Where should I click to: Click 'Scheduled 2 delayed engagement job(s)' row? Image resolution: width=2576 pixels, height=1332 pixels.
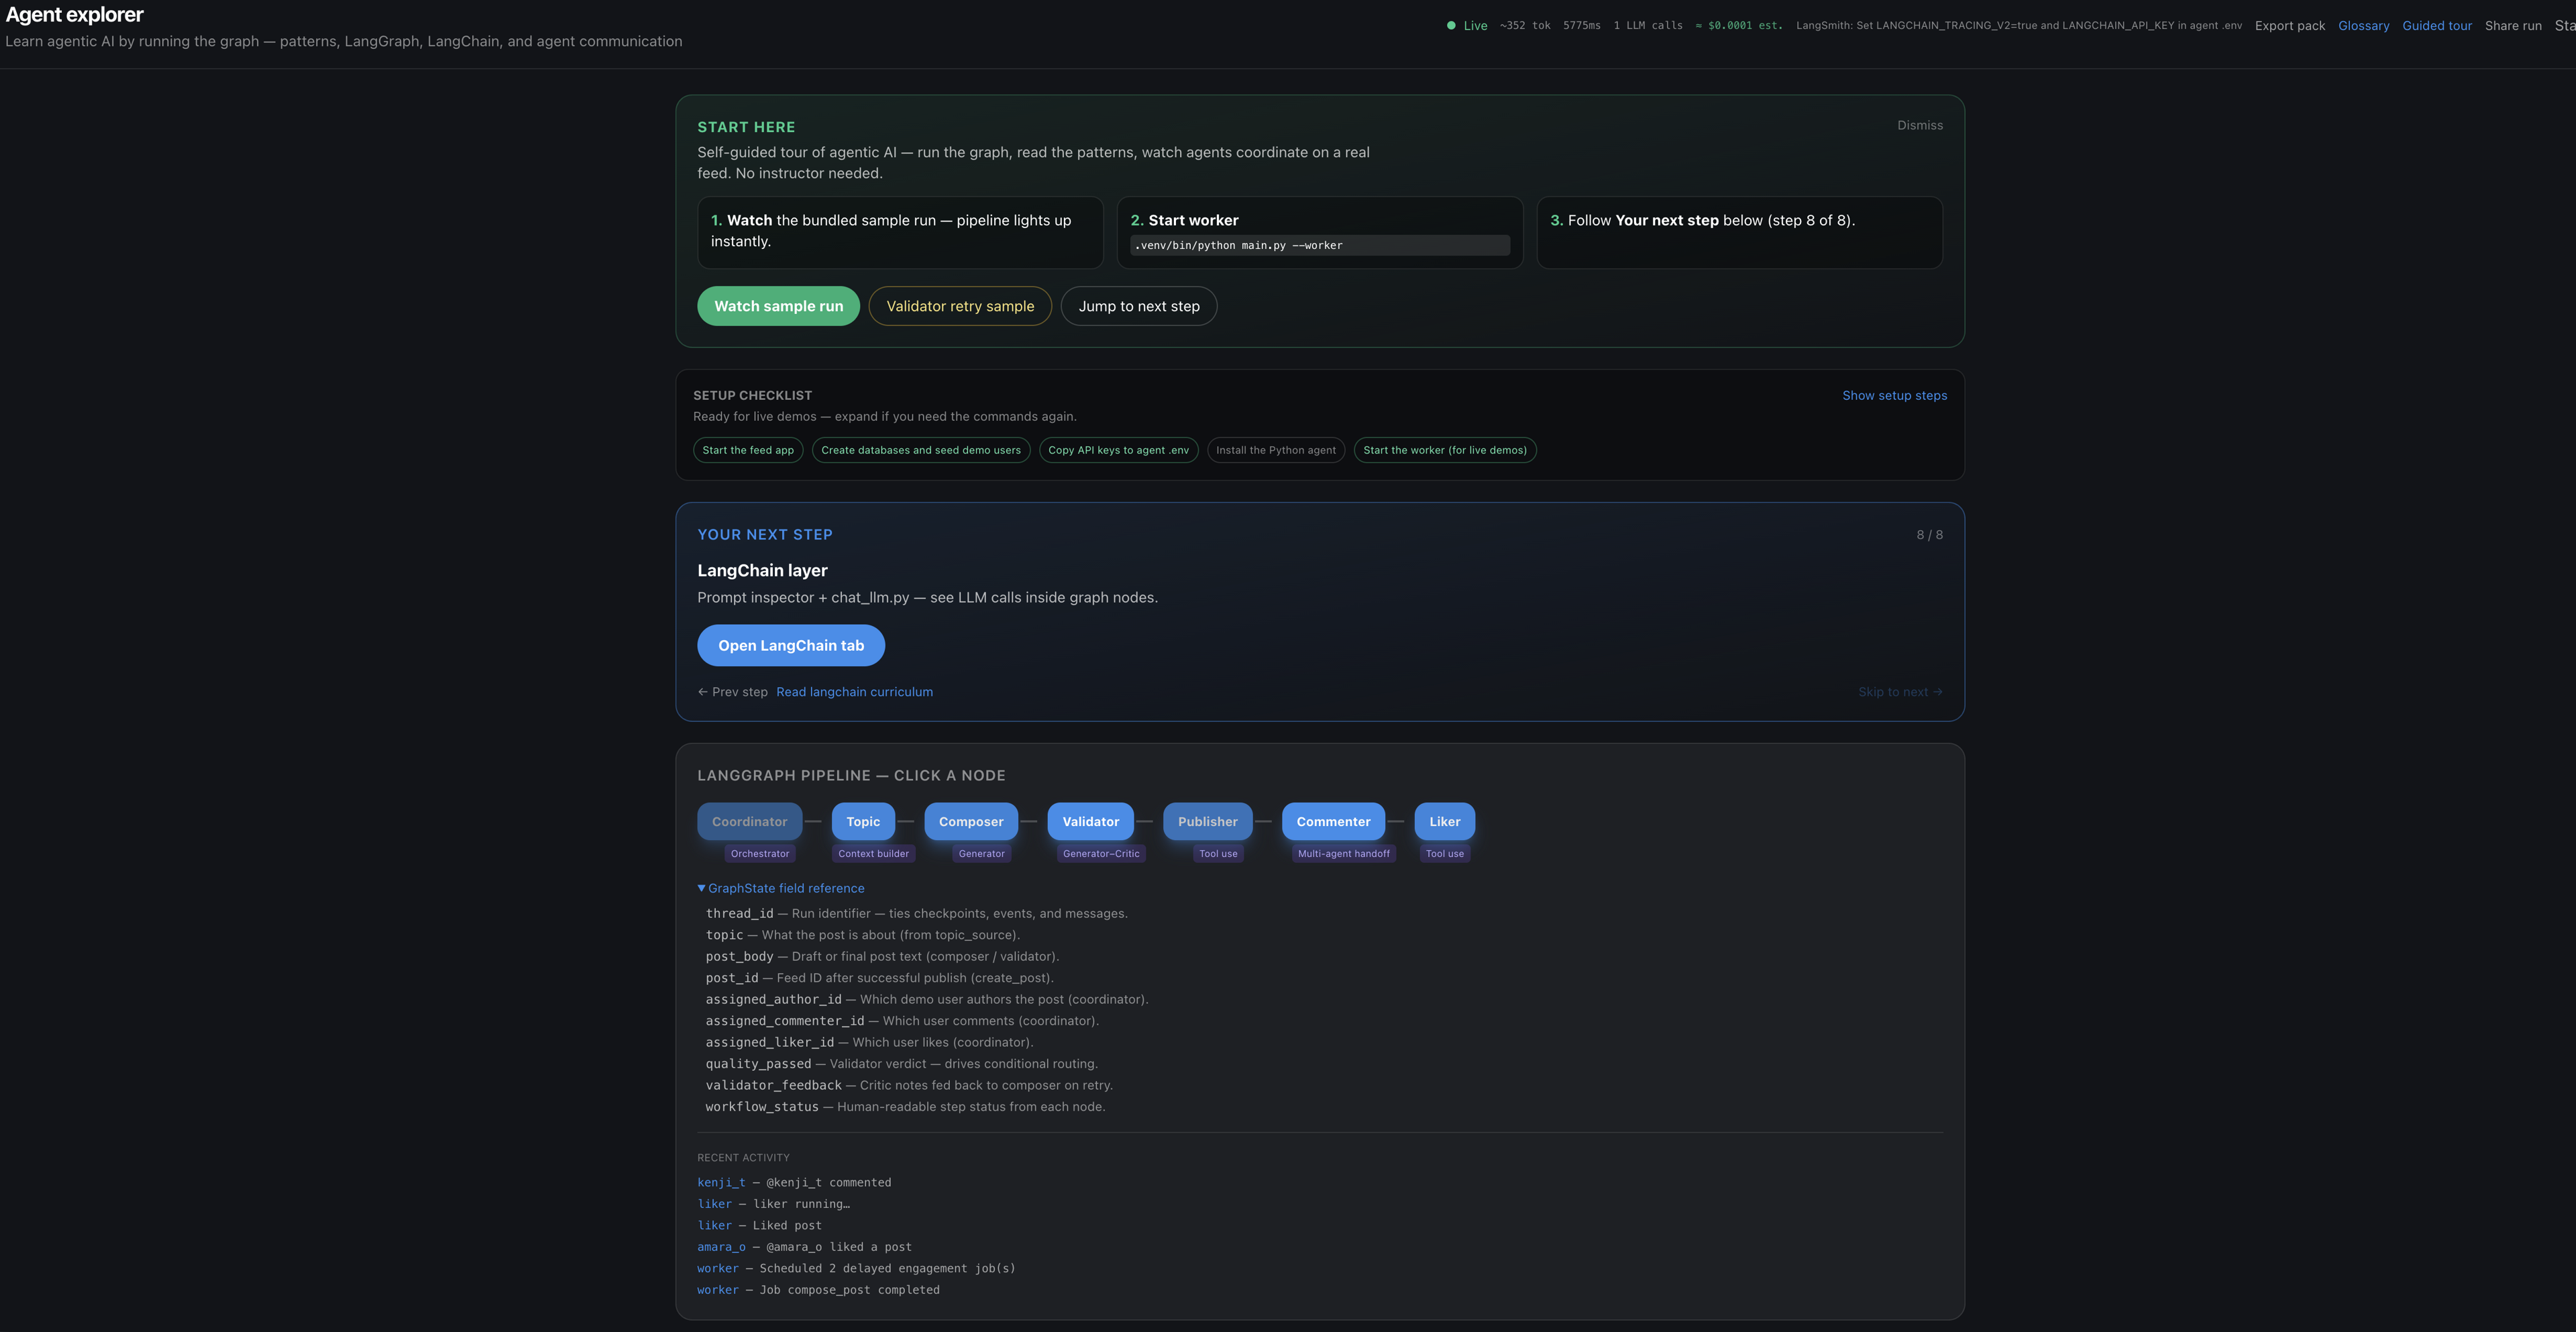[856, 1268]
